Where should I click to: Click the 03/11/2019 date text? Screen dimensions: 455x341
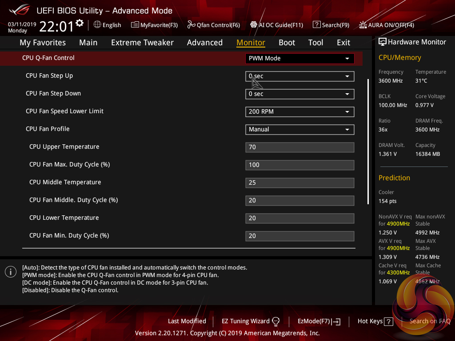pyautogui.click(x=22, y=24)
